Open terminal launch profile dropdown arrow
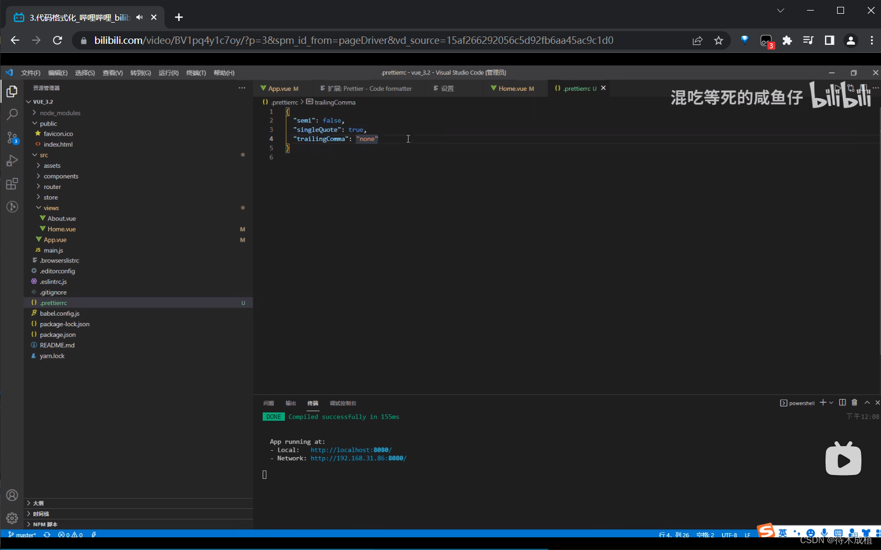The width and height of the screenshot is (881, 550). pyautogui.click(x=831, y=403)
